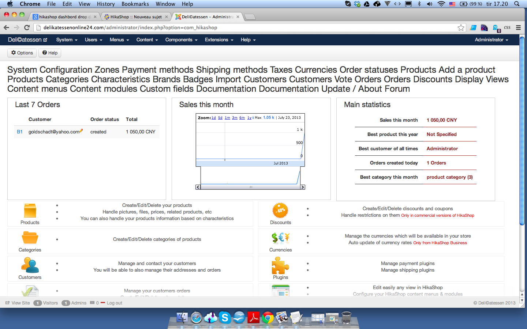Open the Preview app in the Dock

tap(282, 317)
